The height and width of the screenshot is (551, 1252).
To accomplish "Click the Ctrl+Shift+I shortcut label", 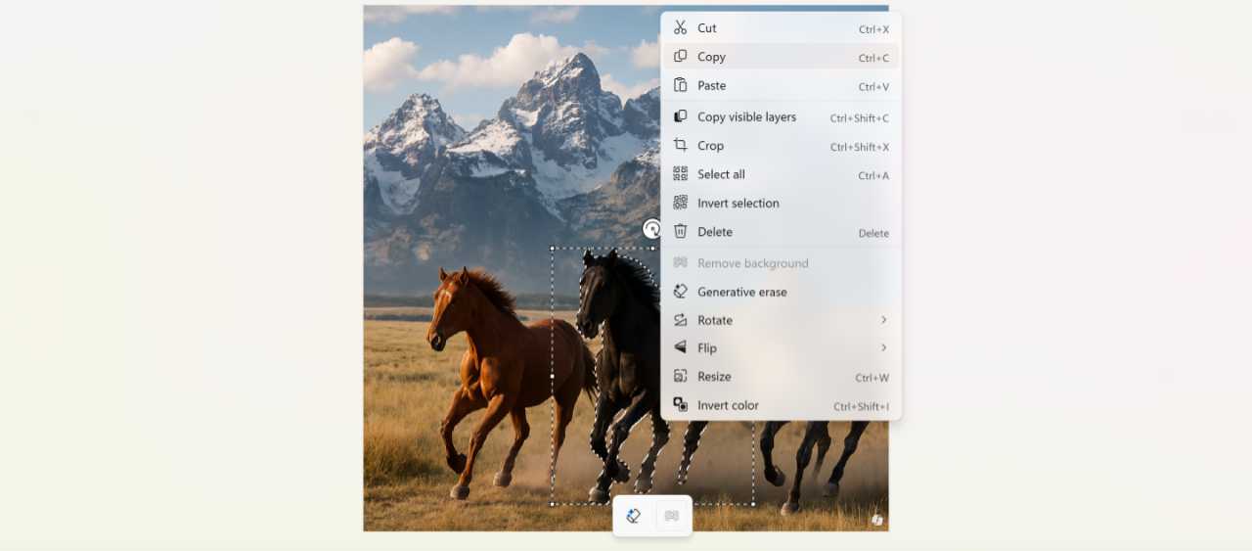I will click(x=861, y=406).
